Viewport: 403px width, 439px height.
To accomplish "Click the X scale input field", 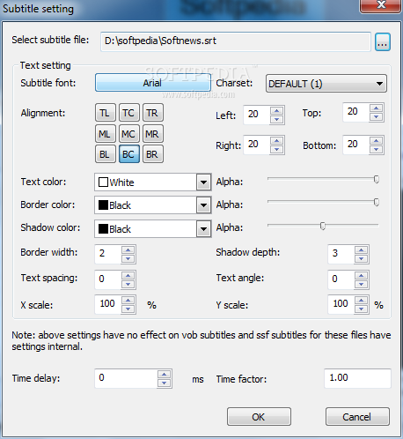I will pos(108,305).
